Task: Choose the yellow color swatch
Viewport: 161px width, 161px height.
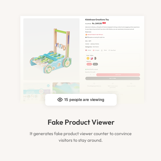Action: click(x=88, y=58)
